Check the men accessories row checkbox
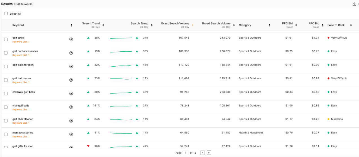This screenshot has height=157, width=359. click(6, 134)
